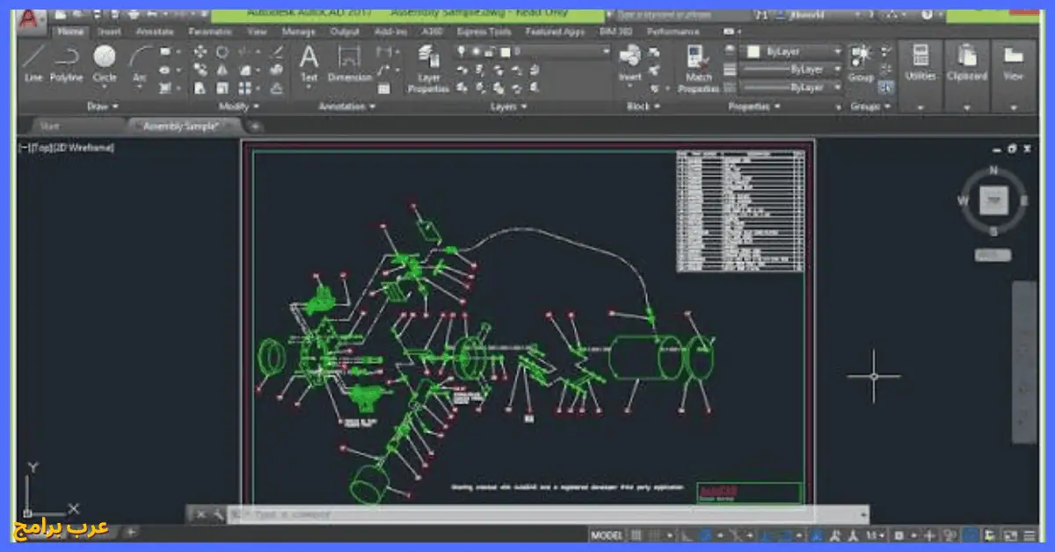
Task: Toggle MODEL space button in status bar
Action: [607, 534]
